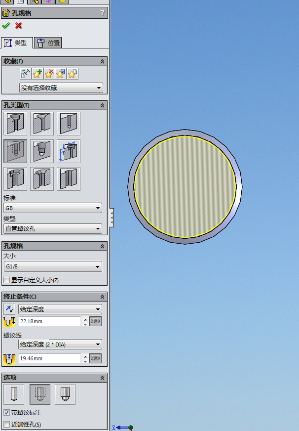Confirm the hole specification with green checkmark

pos(6,26)
